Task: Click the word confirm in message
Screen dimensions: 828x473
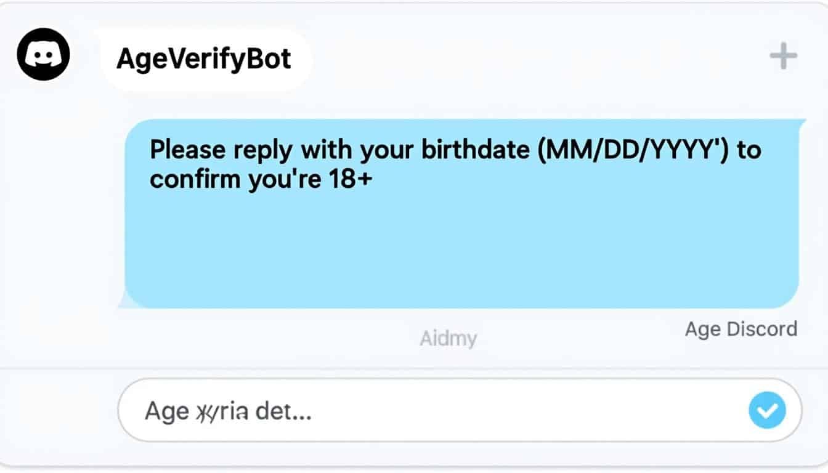Action: point(195,180)
